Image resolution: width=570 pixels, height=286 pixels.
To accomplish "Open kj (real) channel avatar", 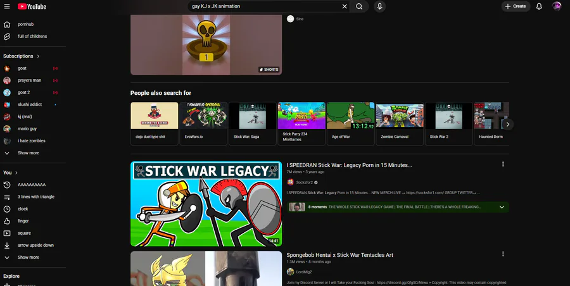I will click(7, 116).
